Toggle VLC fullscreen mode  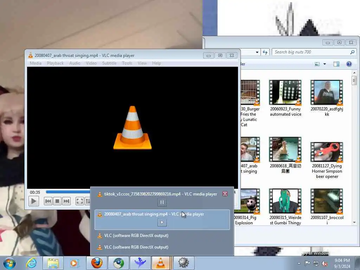pyautogui.click(x=80, y=201)
